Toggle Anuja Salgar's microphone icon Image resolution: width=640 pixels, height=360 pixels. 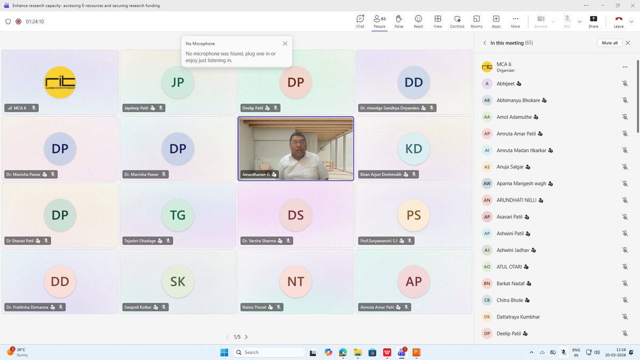click(x=625, y=167)
